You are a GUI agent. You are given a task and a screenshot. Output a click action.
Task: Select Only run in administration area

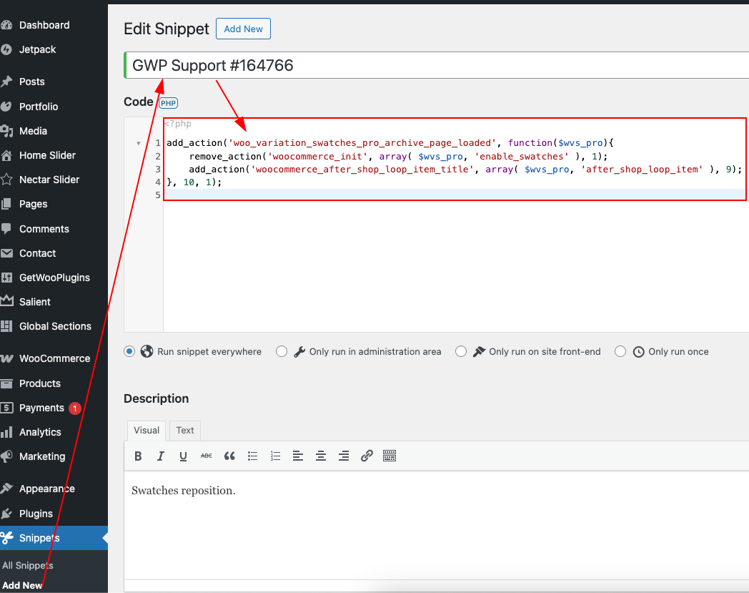[x=282, y=351]
